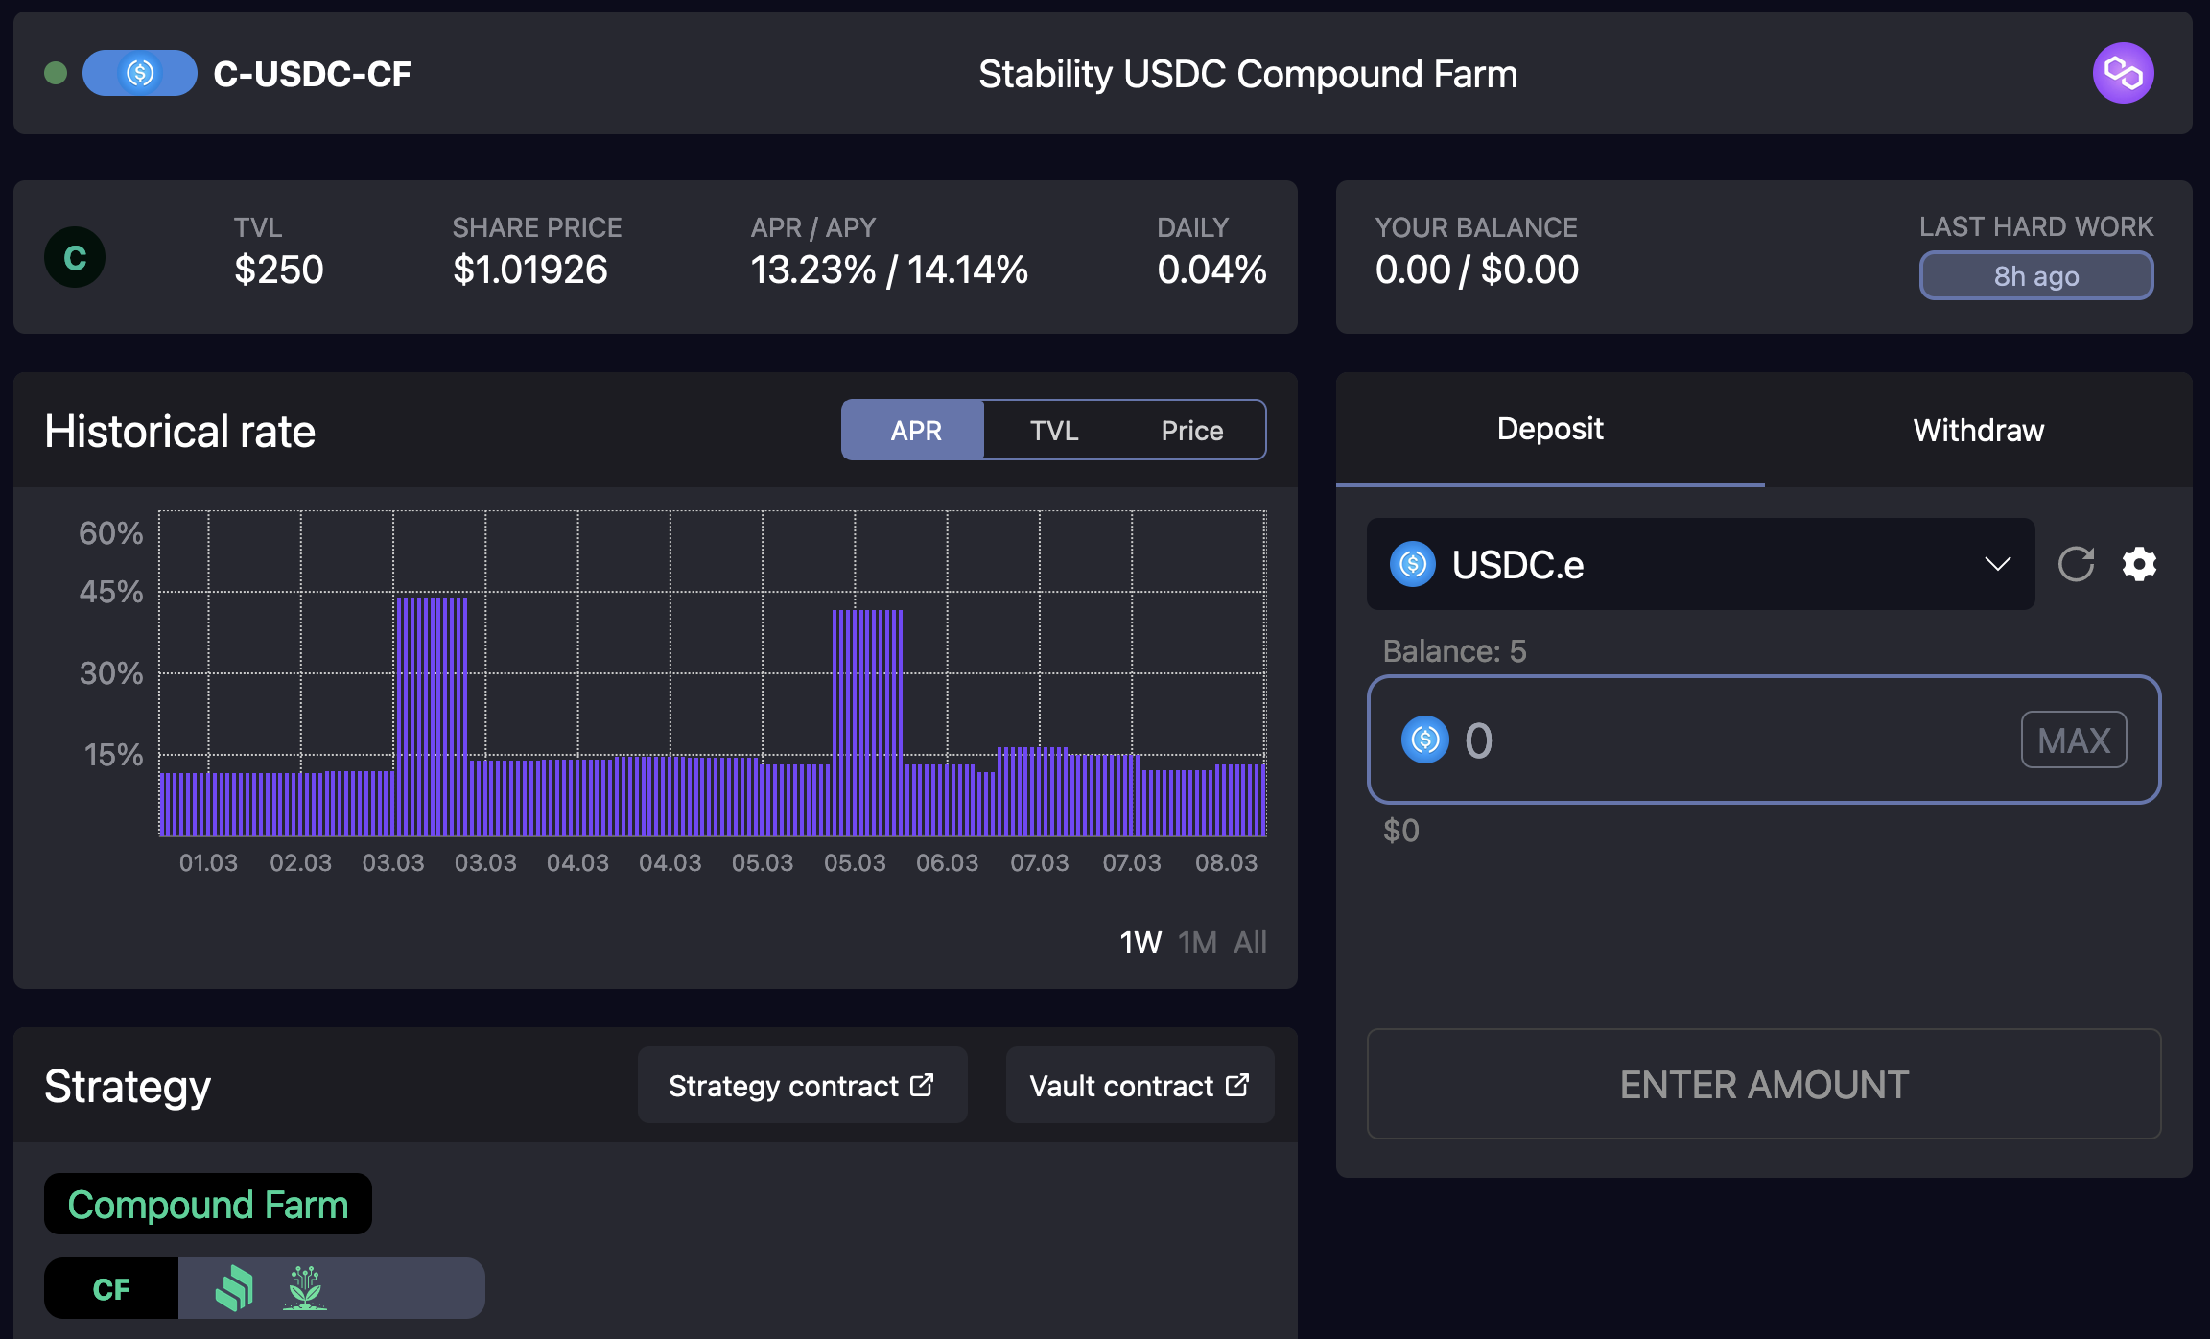Open the USDC.e token dropdown

(1700, 564)
